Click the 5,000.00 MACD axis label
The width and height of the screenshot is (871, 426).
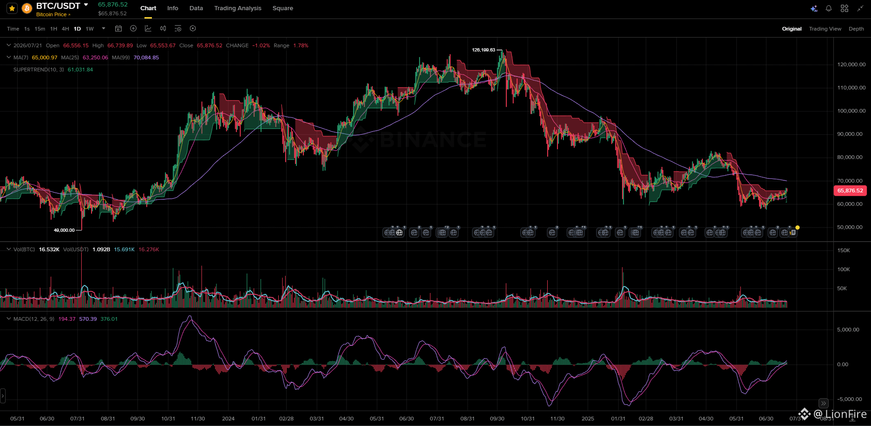click(x=848, y=330)
